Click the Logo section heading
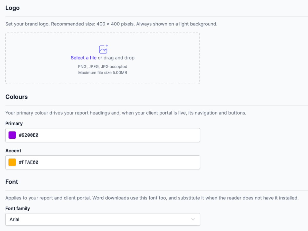Image resolution: width=308 pixels, height=231 pixels. pos(12,8)
